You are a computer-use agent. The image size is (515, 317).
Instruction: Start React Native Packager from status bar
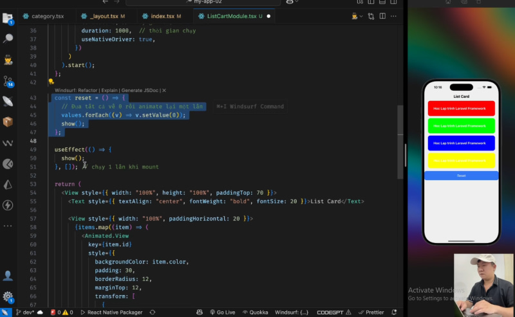click(x=111, y=312)
